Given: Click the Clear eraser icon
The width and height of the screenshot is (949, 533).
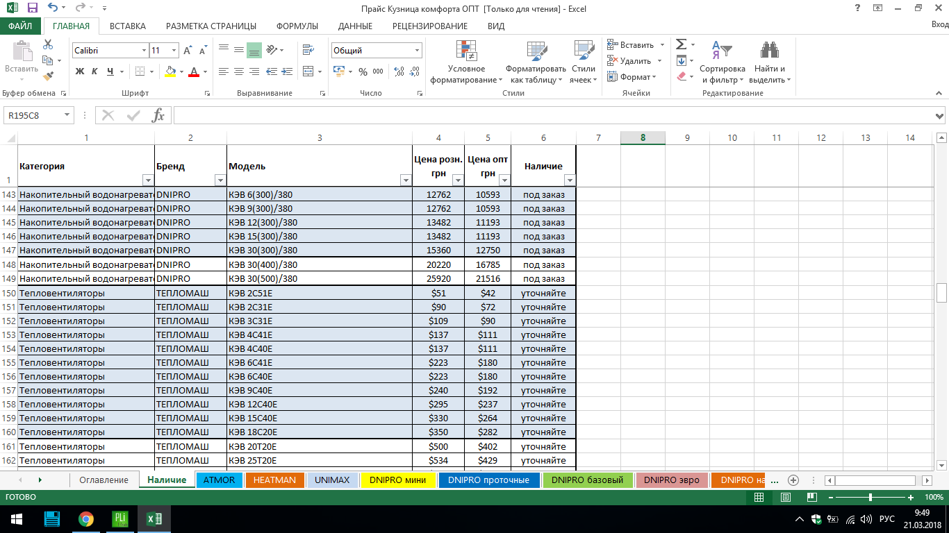Looking at the screenshot, I should 682,77.
